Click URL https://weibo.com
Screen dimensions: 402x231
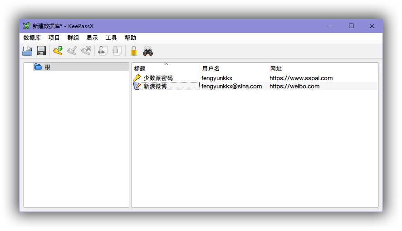(x=294, y=86)
